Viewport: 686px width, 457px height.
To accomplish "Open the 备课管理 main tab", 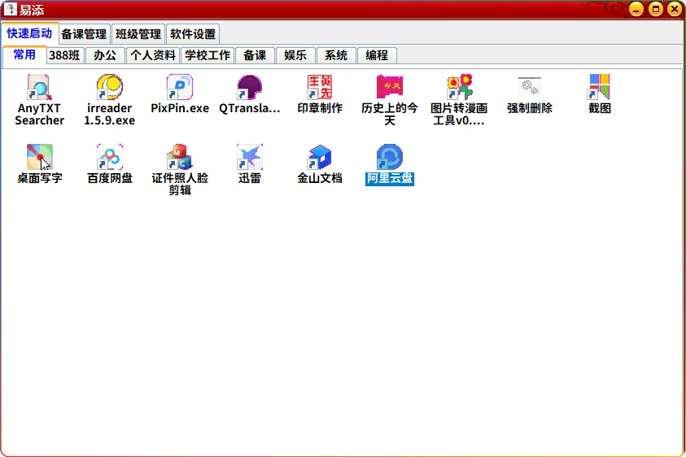I will [84, 34].
